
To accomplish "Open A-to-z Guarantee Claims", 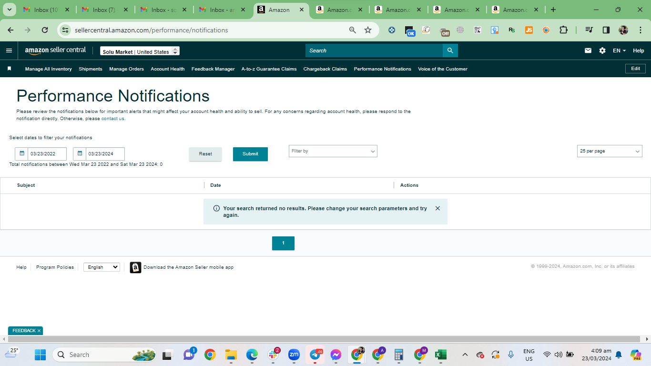I will 269,69.
